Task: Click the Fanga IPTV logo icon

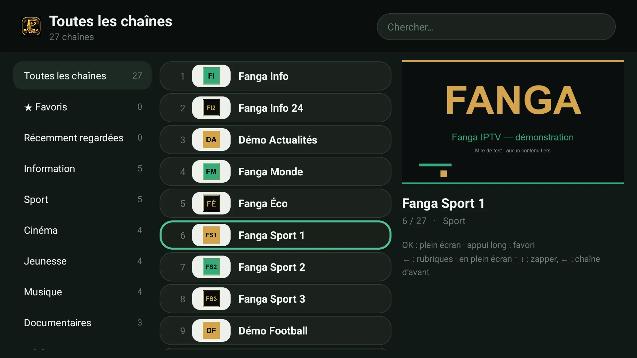Action: pyautogui.click(x=31, y=27)
